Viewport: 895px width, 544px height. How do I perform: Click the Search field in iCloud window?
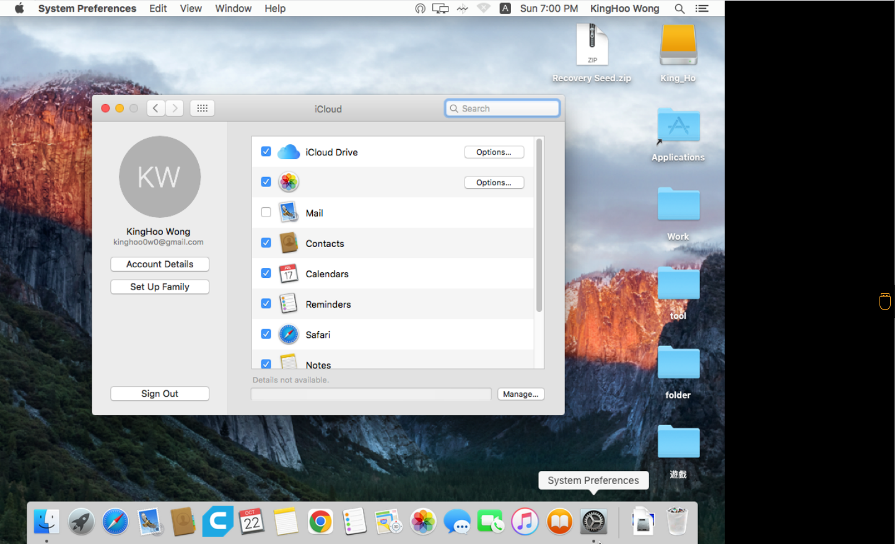(502, 108)
